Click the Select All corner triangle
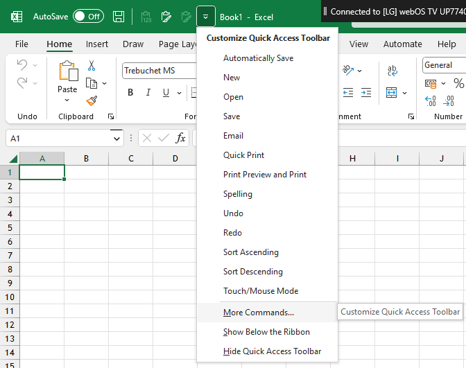 pyautogui.click(x=13, y=159)
